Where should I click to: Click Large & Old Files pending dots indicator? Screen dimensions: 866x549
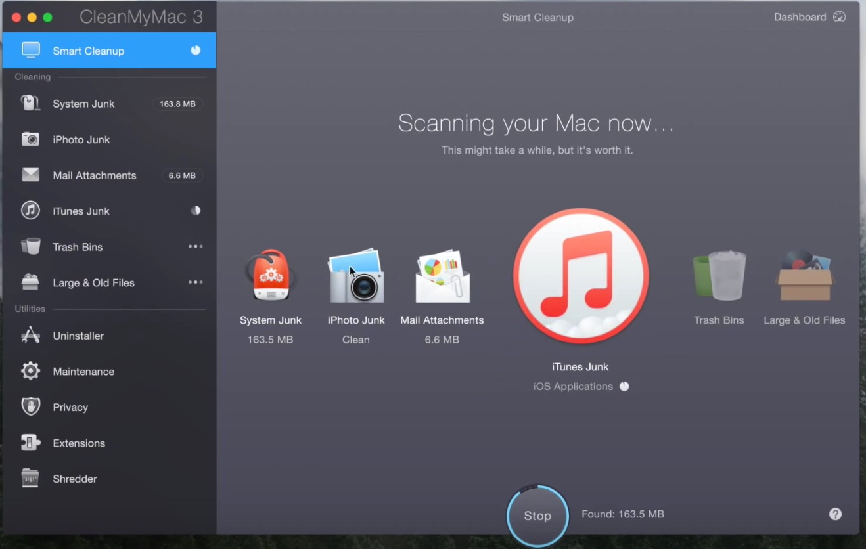tap(196, 282)
